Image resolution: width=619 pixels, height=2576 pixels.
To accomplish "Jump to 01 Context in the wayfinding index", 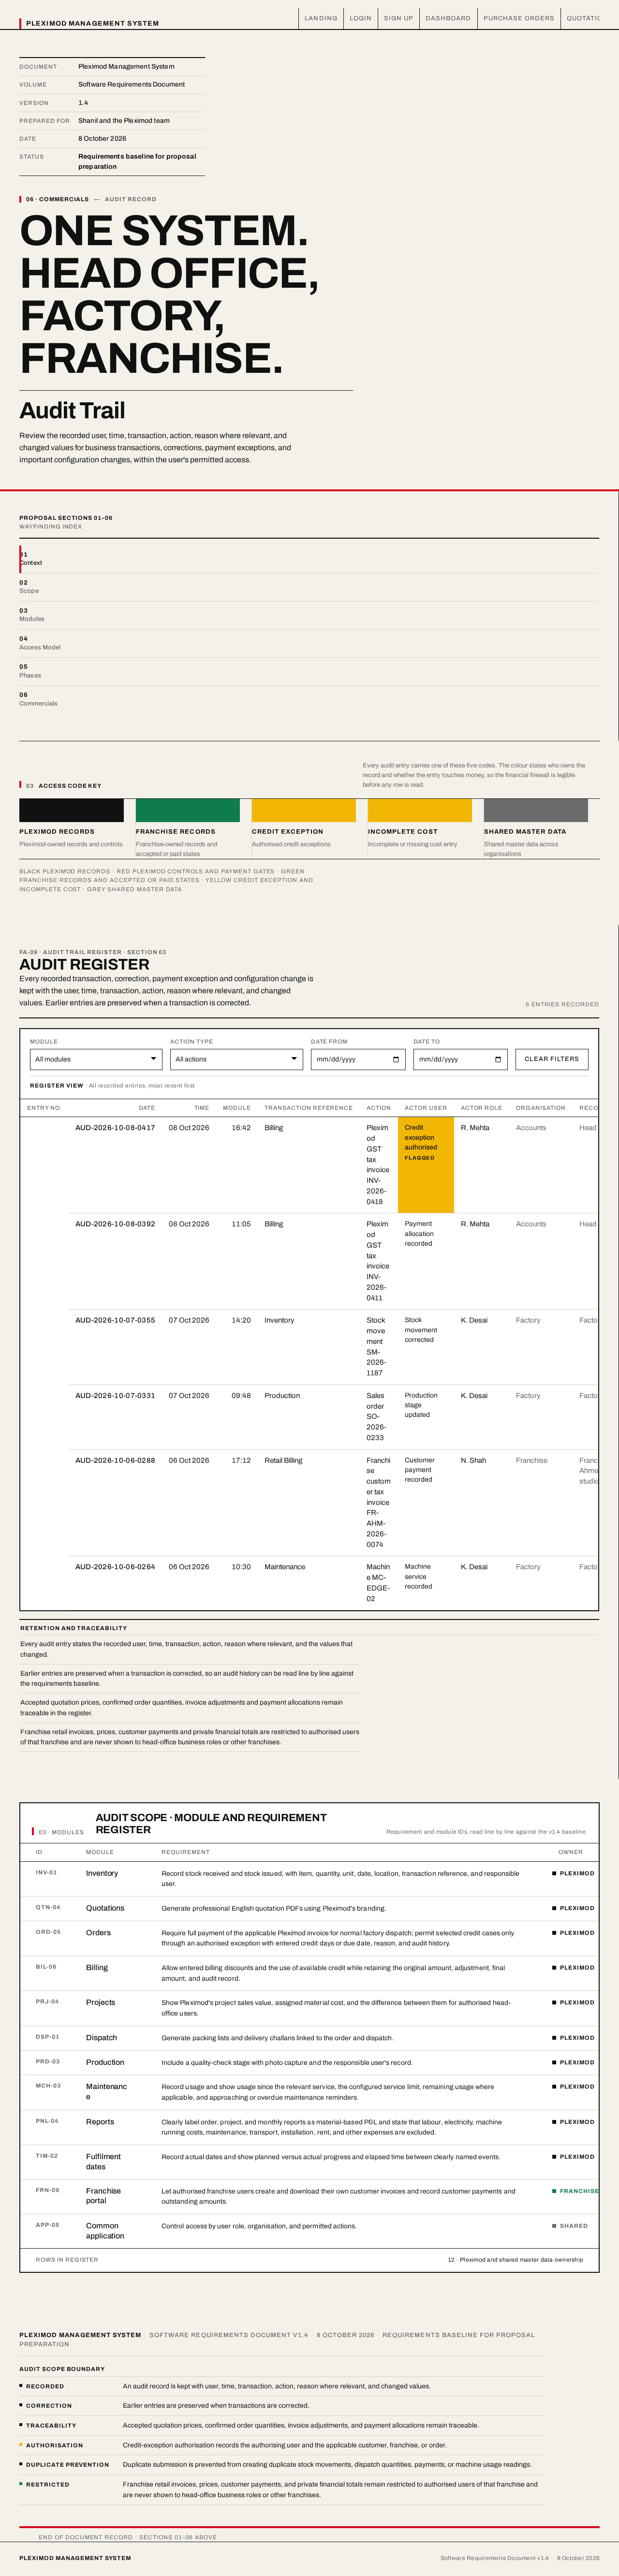I will coord(309,559).
